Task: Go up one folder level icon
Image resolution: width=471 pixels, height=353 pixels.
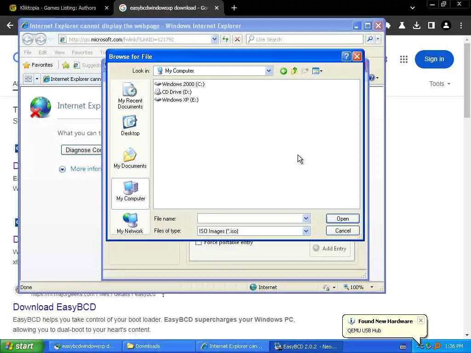Action: (x=294, y=71)
